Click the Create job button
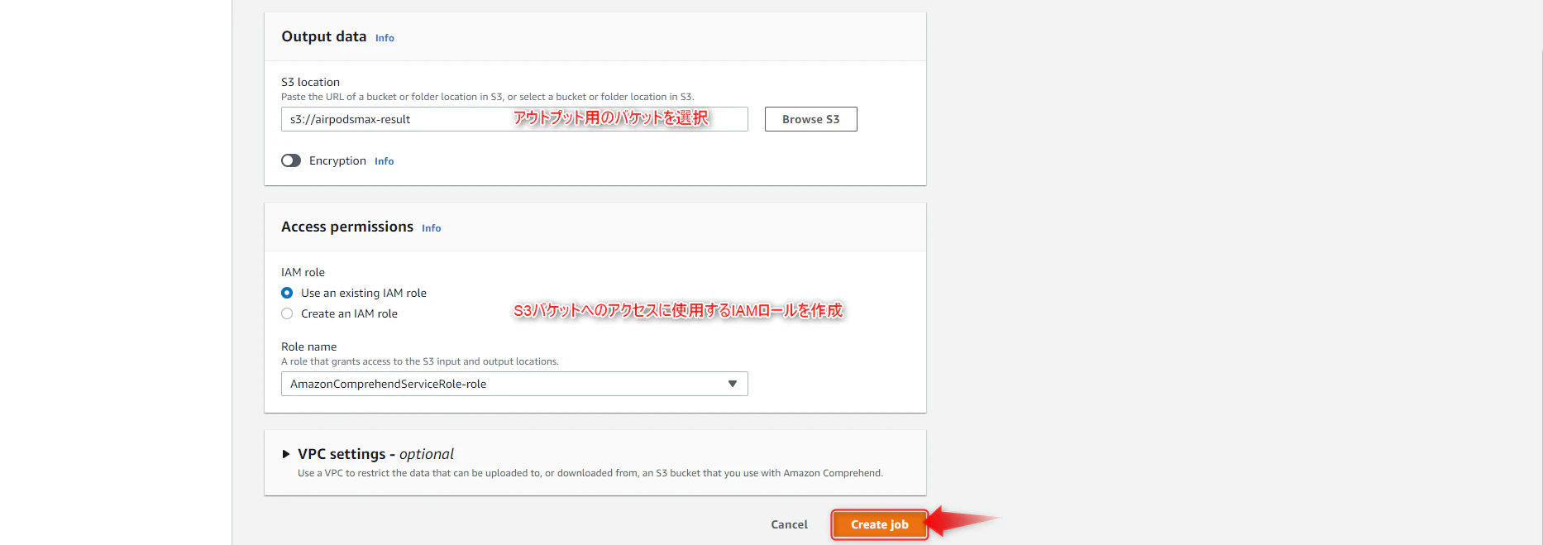Image resolution: width=1543 pixels, height=545 pixels. pos(879,524)
